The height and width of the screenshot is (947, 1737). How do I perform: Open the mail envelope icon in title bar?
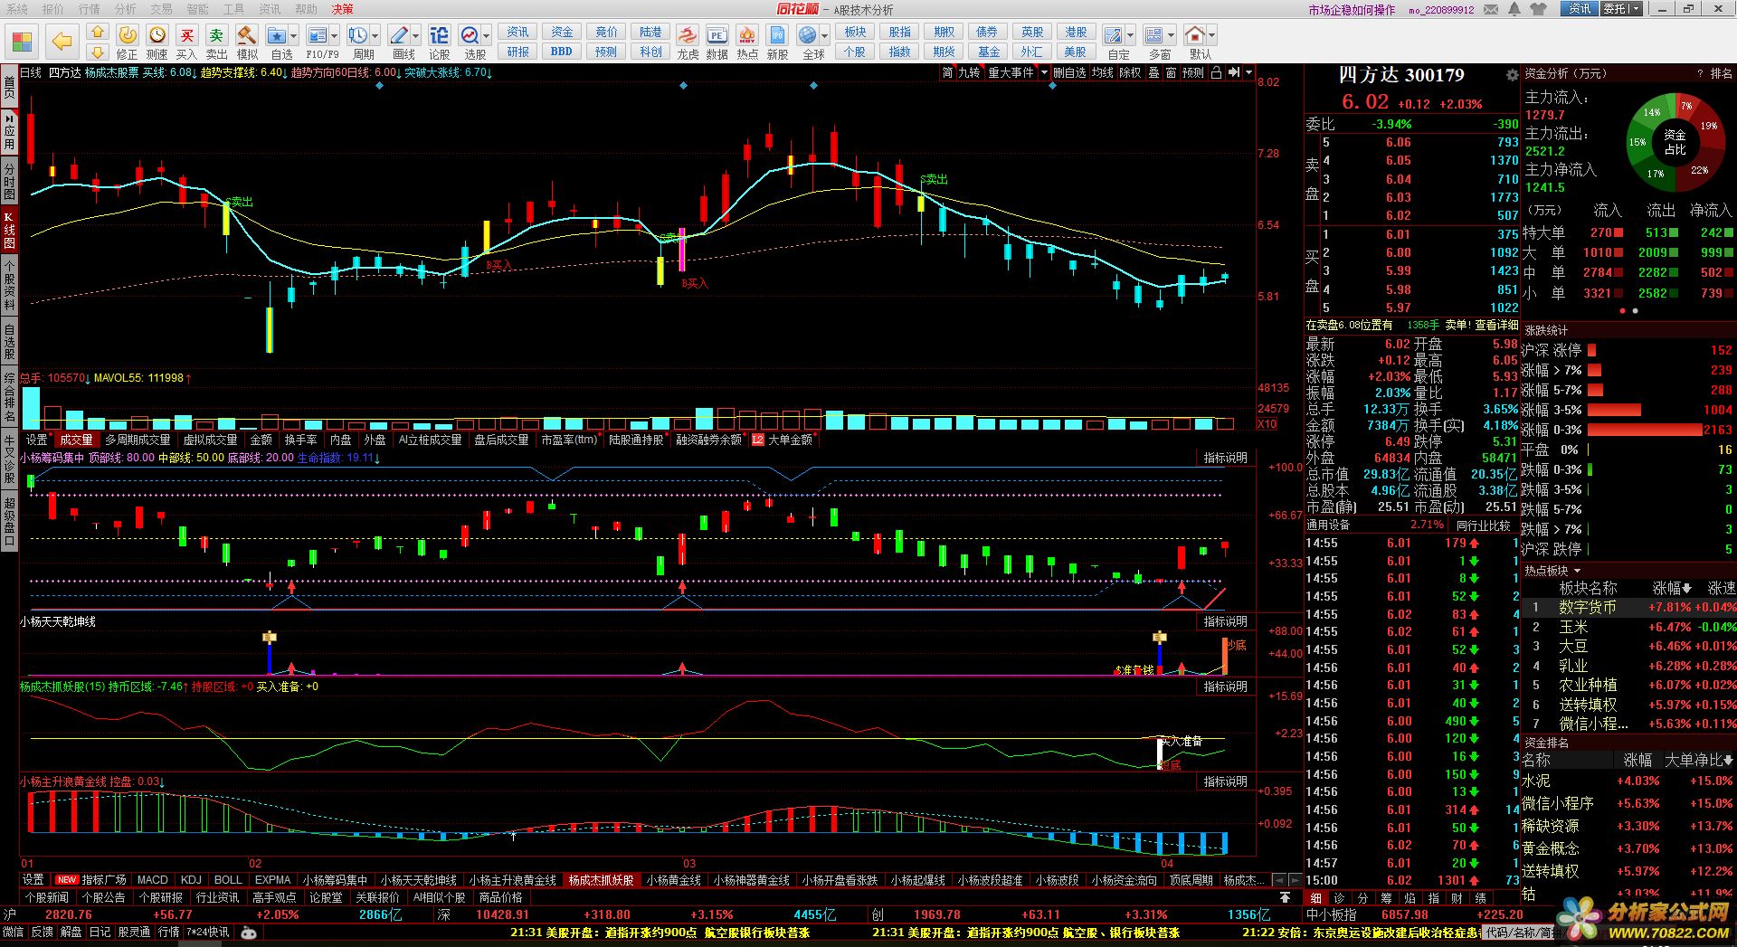point(1489,9)
